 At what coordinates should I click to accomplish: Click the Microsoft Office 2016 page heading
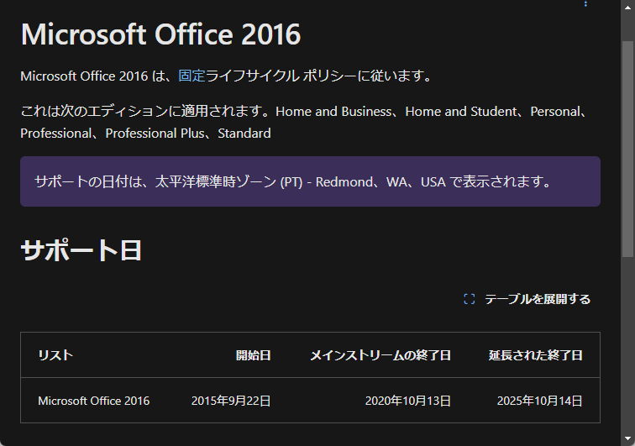coord(160,34)
